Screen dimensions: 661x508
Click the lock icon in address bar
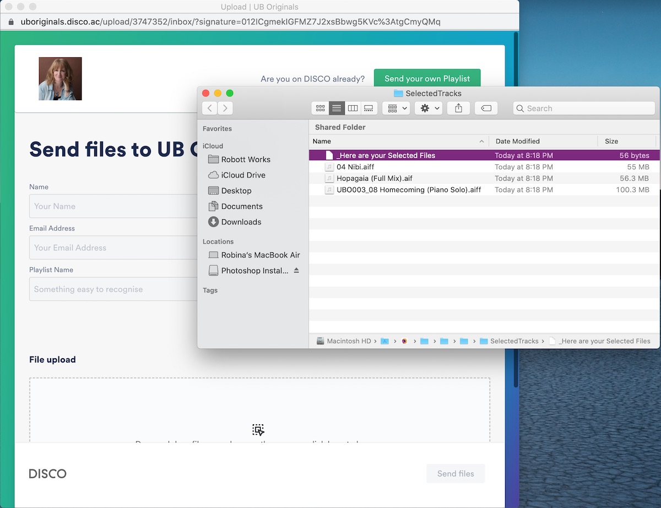click(10, 22)
